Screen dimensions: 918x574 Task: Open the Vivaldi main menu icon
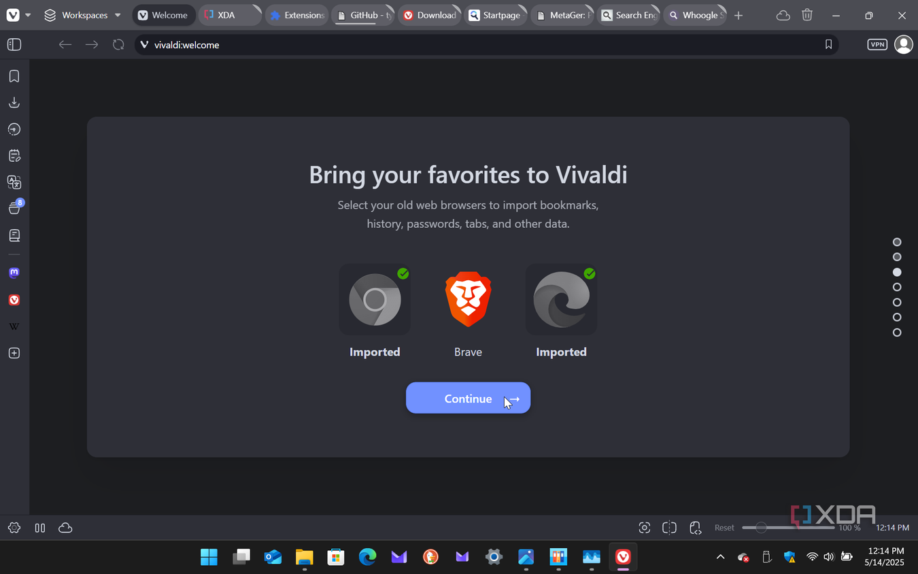point(13,15)
